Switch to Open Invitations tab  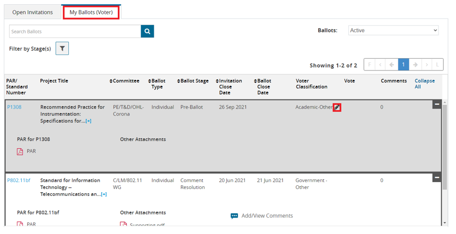click(32, 12)
